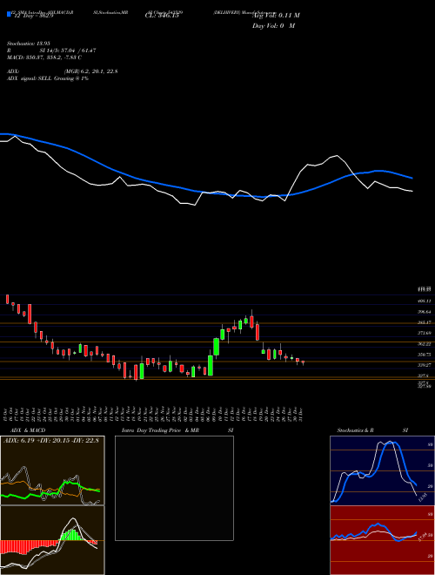Click the '31 Dec' date axis label
435x575 pixels.
301,415
